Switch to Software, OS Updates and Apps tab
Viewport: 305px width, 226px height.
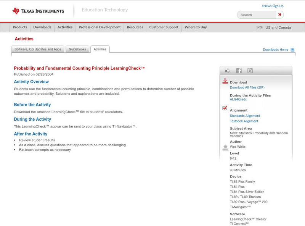tap(38, 49)
